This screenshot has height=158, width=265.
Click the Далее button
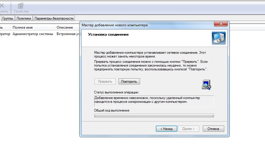click(x=189, y=129)
